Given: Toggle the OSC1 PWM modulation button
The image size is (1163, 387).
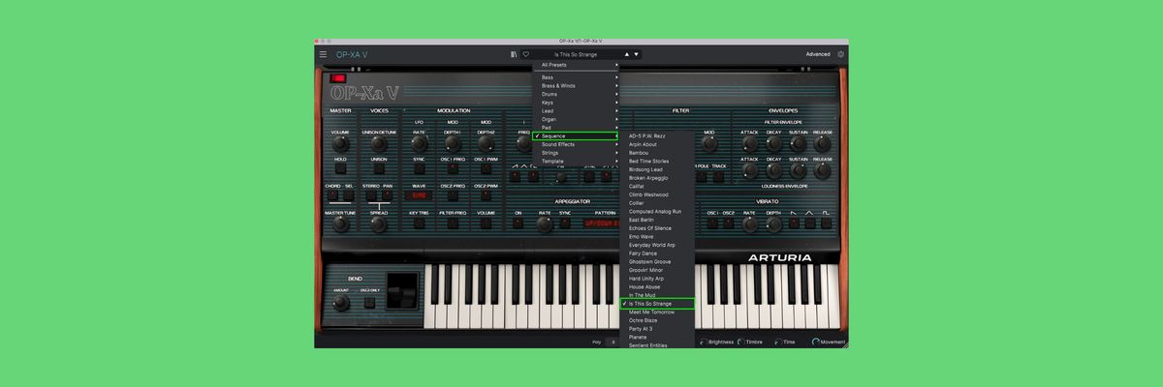Looking at the screenshot, I should pyautogui.click(x=487, y=168).
